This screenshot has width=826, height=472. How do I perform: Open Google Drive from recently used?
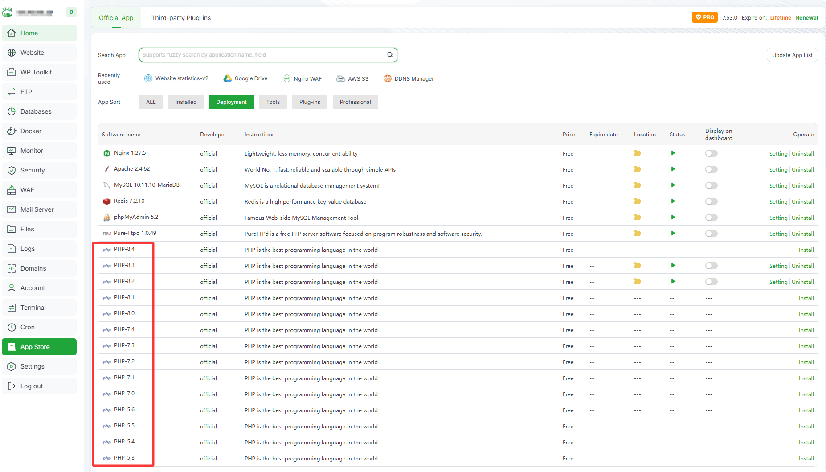245,78
